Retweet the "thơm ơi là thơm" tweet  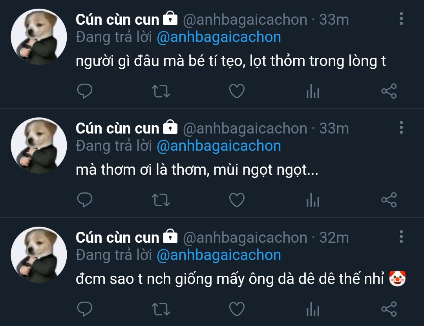tap(161, 200)
